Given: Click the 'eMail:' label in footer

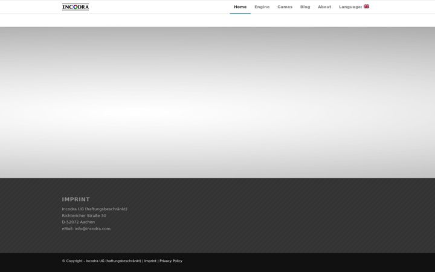Looking at the screenshot, I should pos(68,228).
